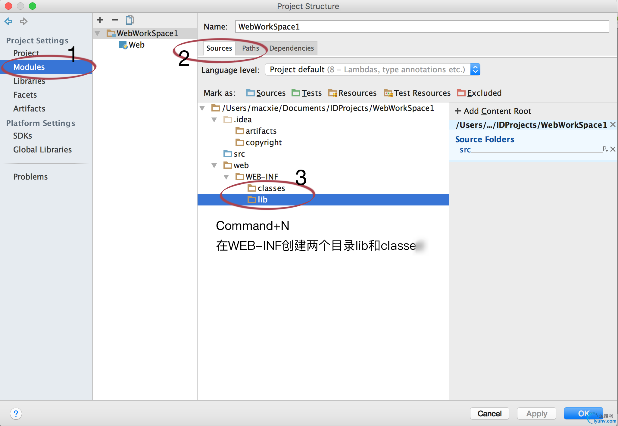Open the Dependencies tab
The width and height of the screenshot is (618, 426).
(x=291, y=48)
